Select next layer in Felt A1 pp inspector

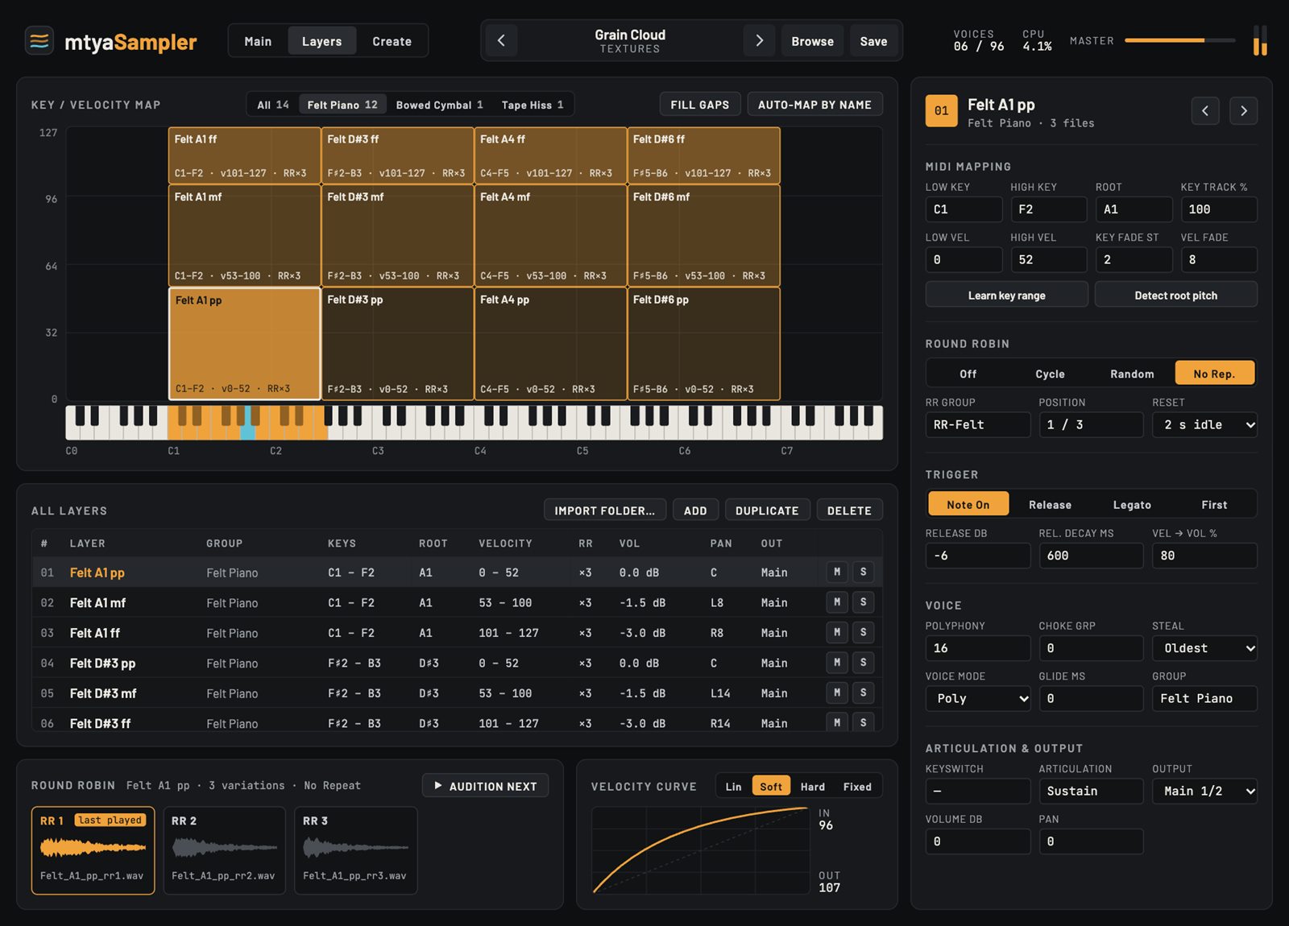tap(1244, 111)
